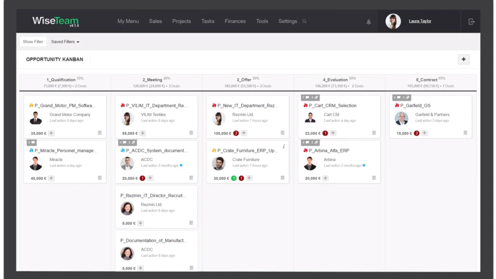Click green badge 1 on Crate Furniture card

pyautogui.click(x=234, y=178)
